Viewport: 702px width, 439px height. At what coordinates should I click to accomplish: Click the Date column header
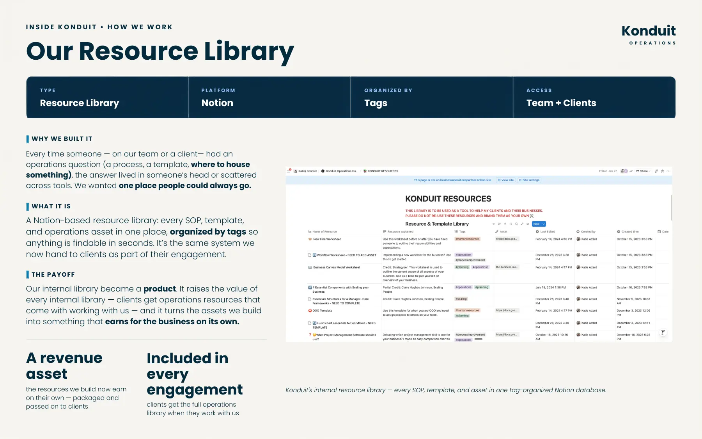[x=663, y=231]
